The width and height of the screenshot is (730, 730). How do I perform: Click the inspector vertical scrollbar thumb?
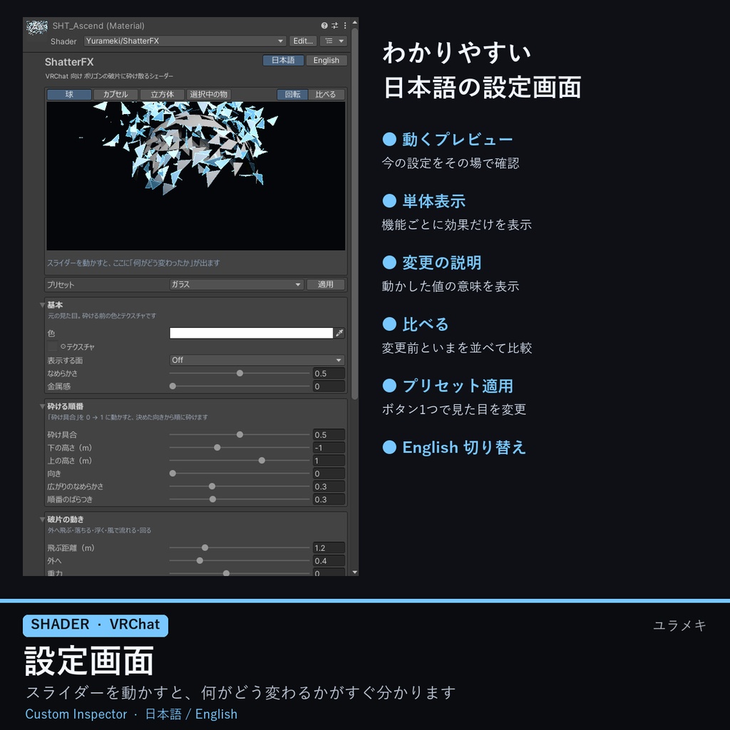pos(355,214)
